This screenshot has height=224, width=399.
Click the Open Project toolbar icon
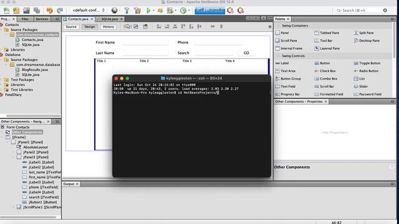pos(26,11)
